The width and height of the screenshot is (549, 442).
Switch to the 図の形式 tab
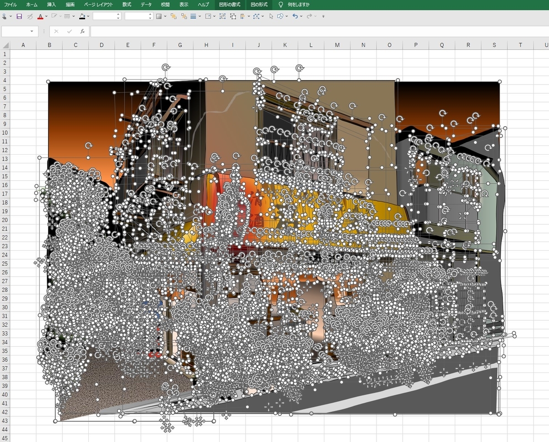[260, 5]
